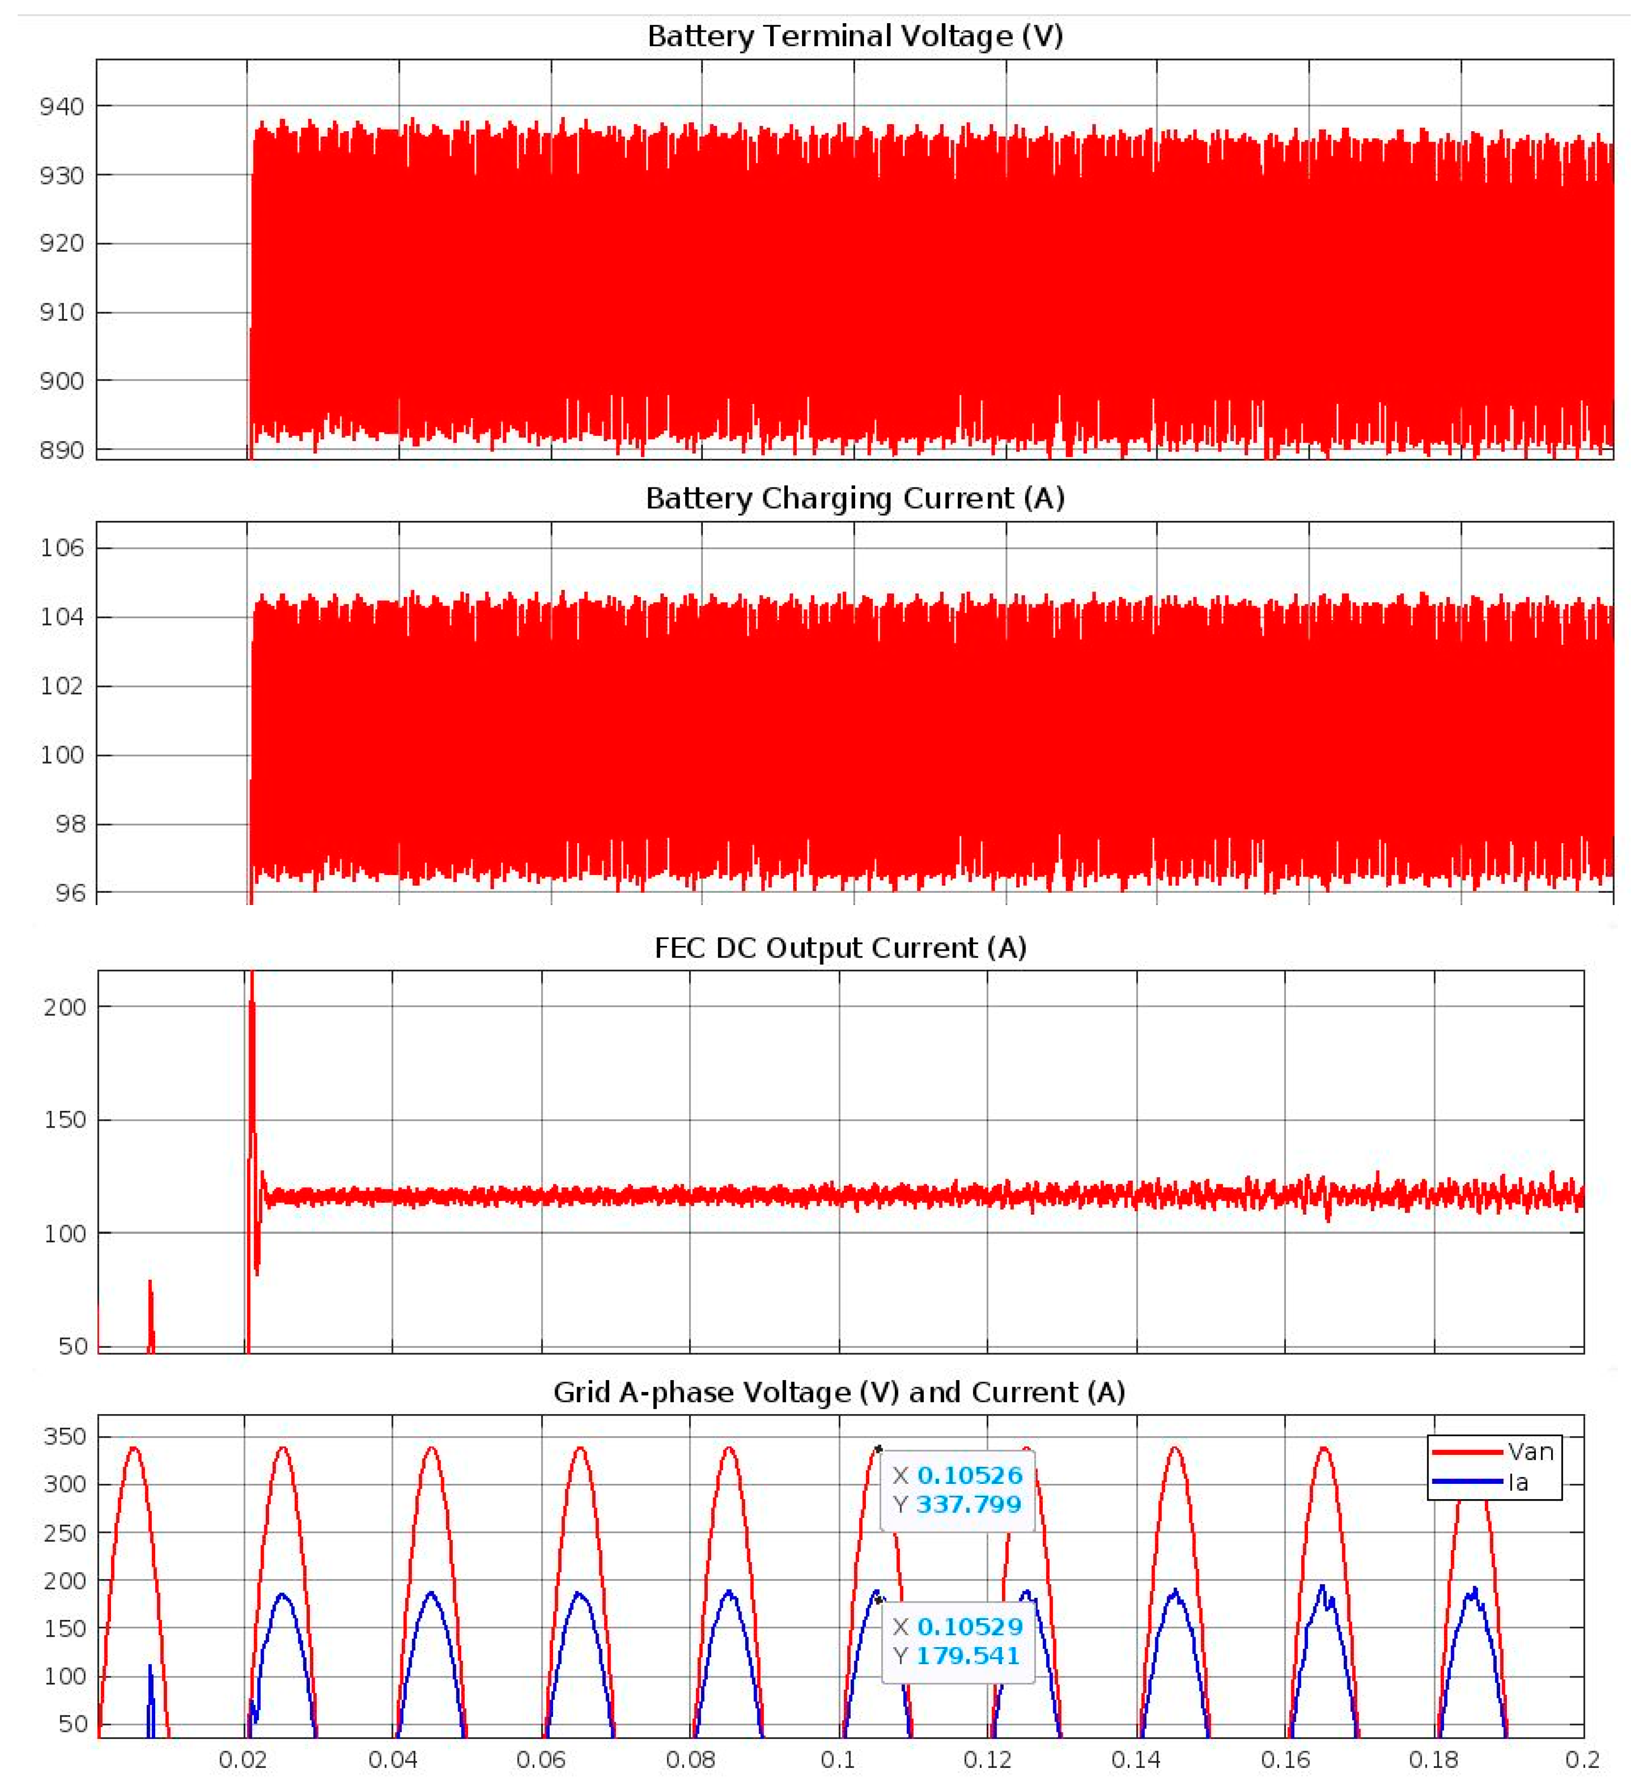This screenshot has height=1788, width=1642.
Task: Click the 940 tick label on the voltage axis
Action: coord(61,107)
